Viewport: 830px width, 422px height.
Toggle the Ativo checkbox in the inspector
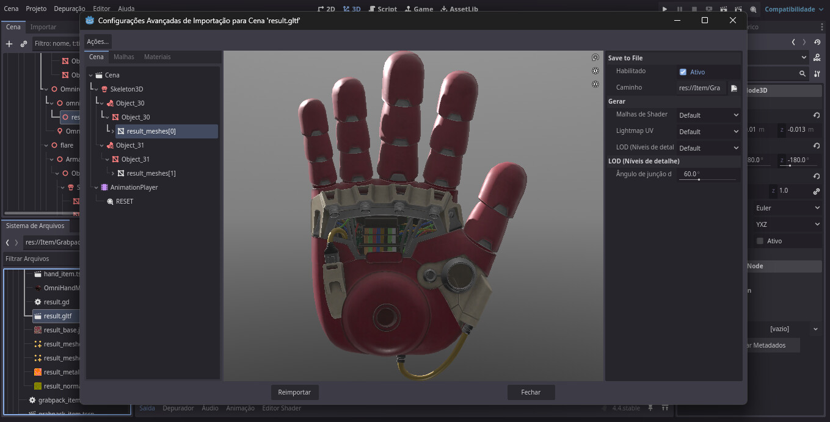click(x=760, y=241)
